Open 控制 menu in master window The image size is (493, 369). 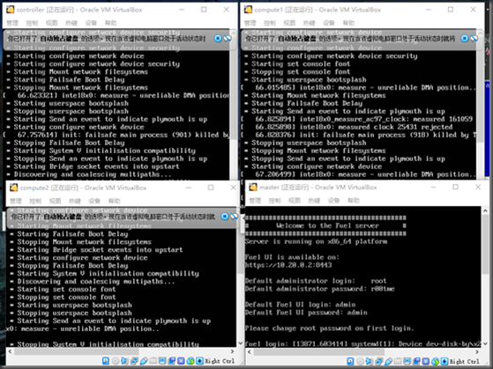(x=274, y=201)
